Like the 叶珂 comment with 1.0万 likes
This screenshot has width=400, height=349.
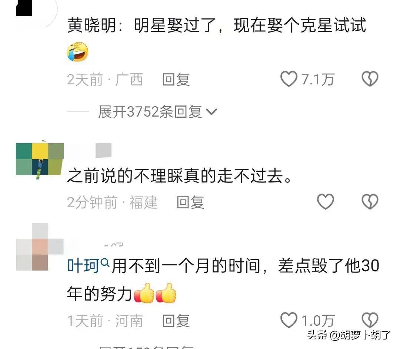pyautogui.click(x=289, y=320)
